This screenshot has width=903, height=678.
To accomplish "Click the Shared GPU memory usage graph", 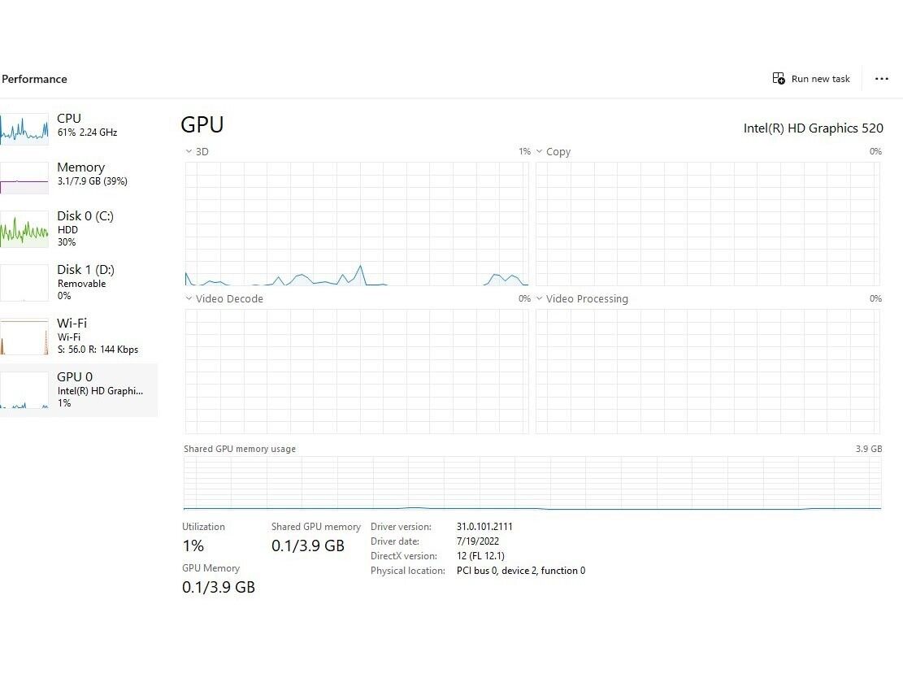I will tap(532, 483).
